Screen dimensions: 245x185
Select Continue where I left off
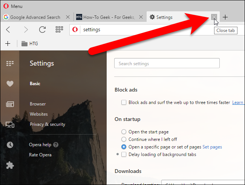[x=124, y=139]
